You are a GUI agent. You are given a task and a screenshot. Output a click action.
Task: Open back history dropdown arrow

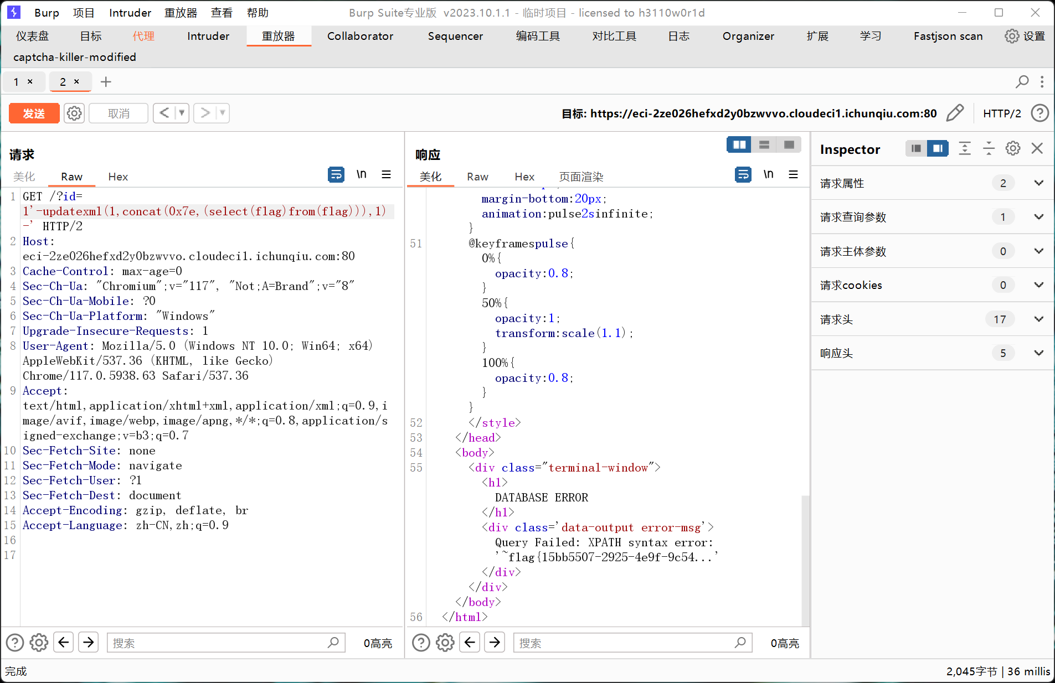[182, 113]
